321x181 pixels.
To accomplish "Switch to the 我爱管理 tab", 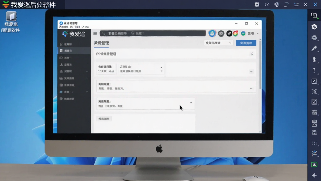I will point(102,43).
